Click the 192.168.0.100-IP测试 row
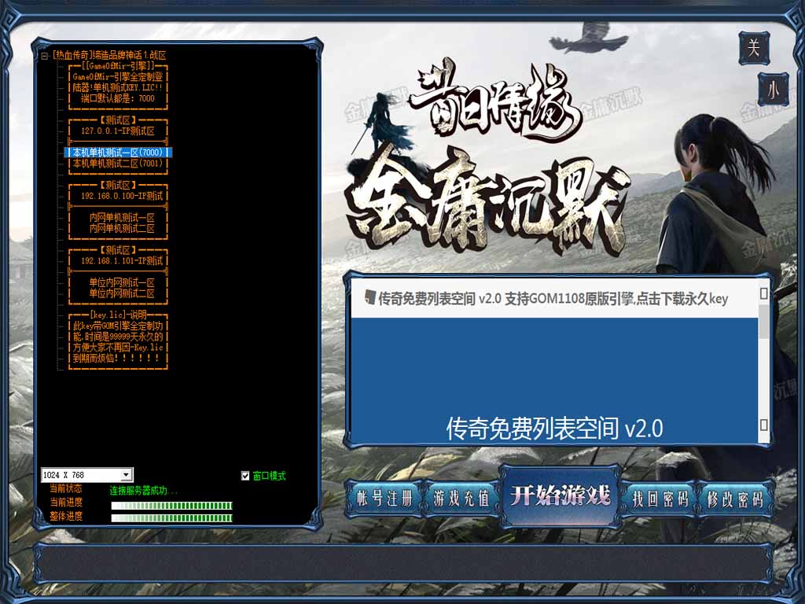Screen dimensions: 805x604 [x=122, y=196]
